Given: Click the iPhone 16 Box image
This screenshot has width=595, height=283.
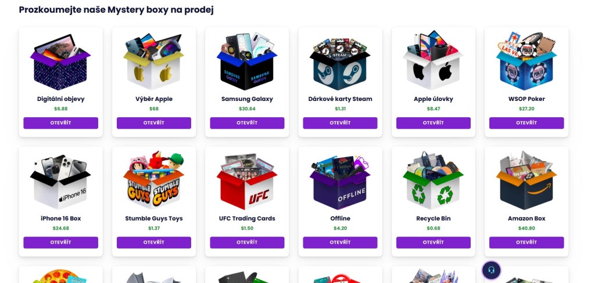Looking at the screenshot, I should click(60, 182).
